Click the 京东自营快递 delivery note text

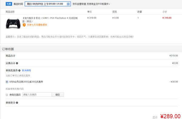point(91,4)
